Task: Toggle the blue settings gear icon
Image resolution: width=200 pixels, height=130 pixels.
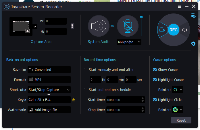Action: click(193, 44)
